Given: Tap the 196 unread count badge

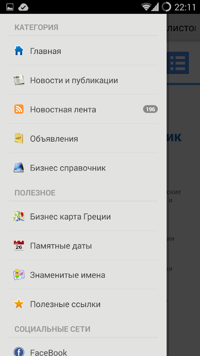Looking at the screenshot, I should (x=150, y=109).
